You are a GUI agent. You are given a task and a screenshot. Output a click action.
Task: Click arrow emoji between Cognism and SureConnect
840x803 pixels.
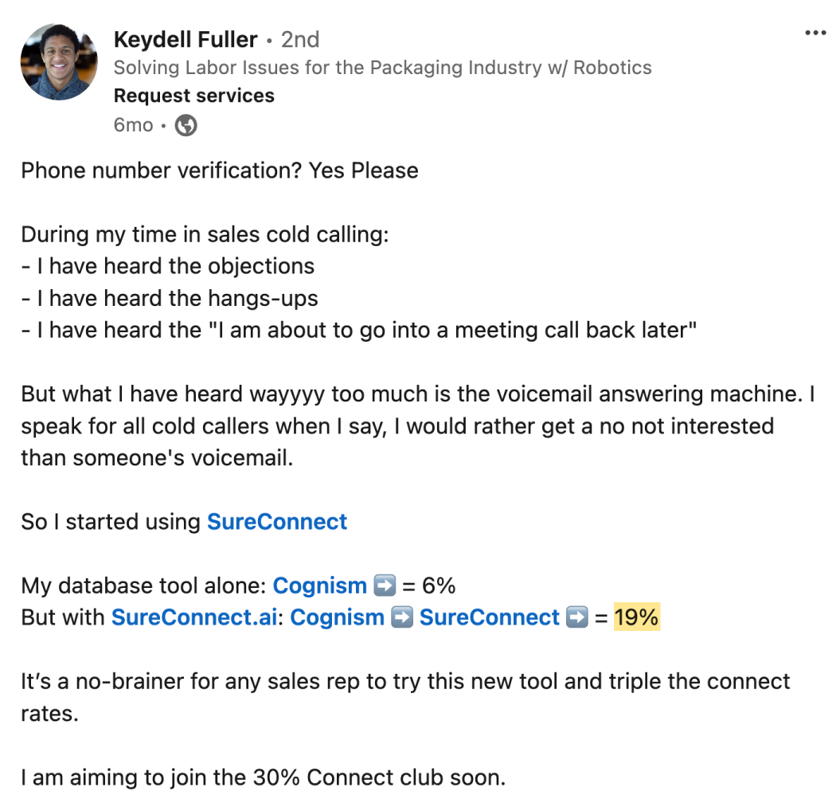coord(402,617)
